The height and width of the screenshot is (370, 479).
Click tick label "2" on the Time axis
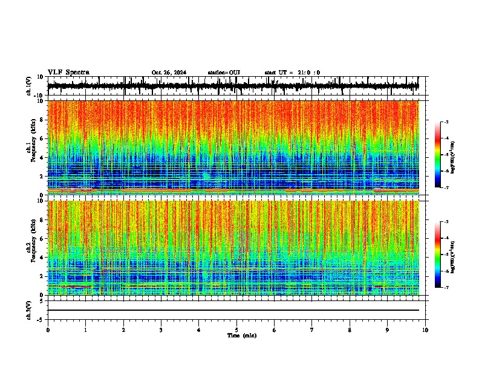(123, 330)
